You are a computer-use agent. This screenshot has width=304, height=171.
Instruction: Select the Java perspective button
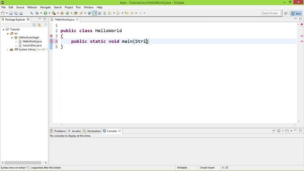coord(296,13)
